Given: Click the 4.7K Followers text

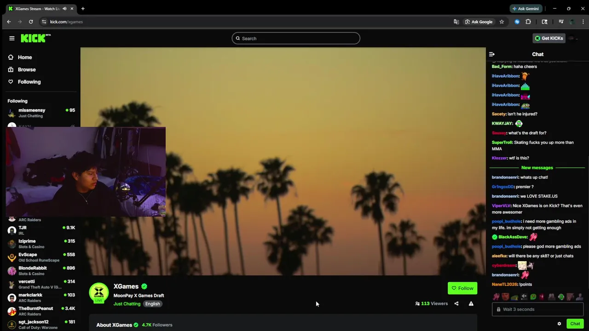Looking at the screenshot, I should coord(157,325).
